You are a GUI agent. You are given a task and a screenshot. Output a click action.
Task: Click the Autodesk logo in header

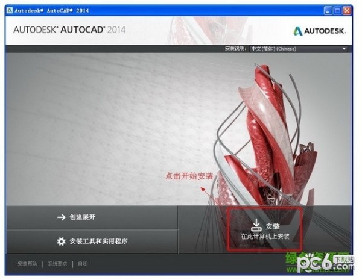pyautogui.click(x=320, y=31)
